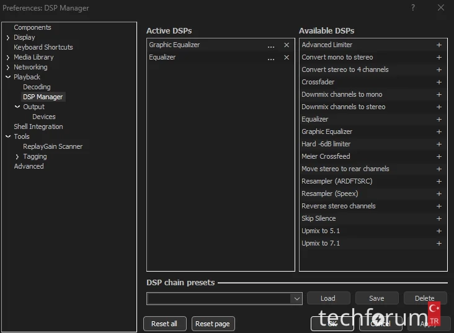Select Advanced Limiter entry text
Screen dimensions: 454x333
tap(327, 45)
